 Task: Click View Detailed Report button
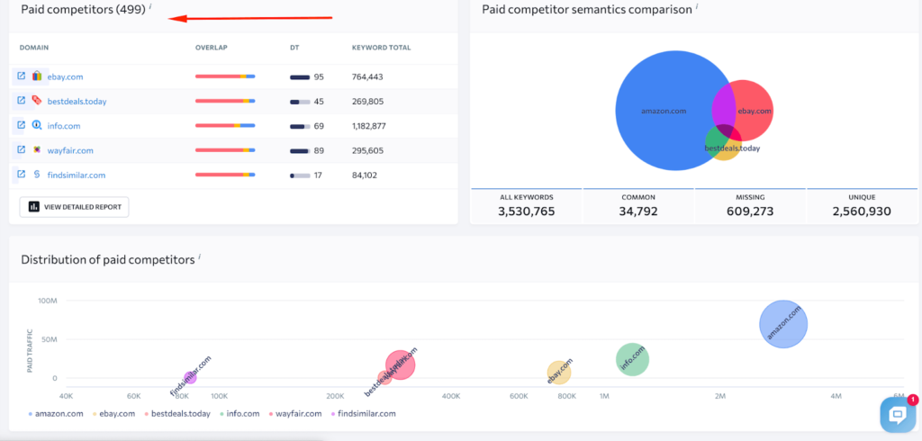(x=74, y=207)
